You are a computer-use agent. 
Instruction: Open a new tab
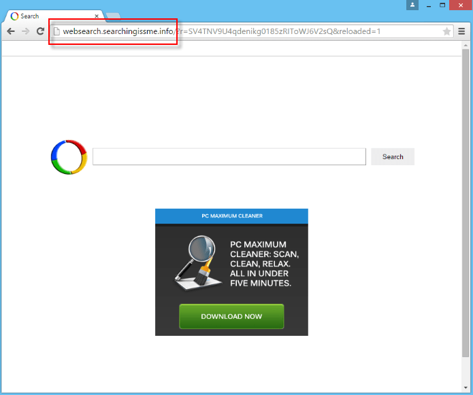tap(113, 16)
